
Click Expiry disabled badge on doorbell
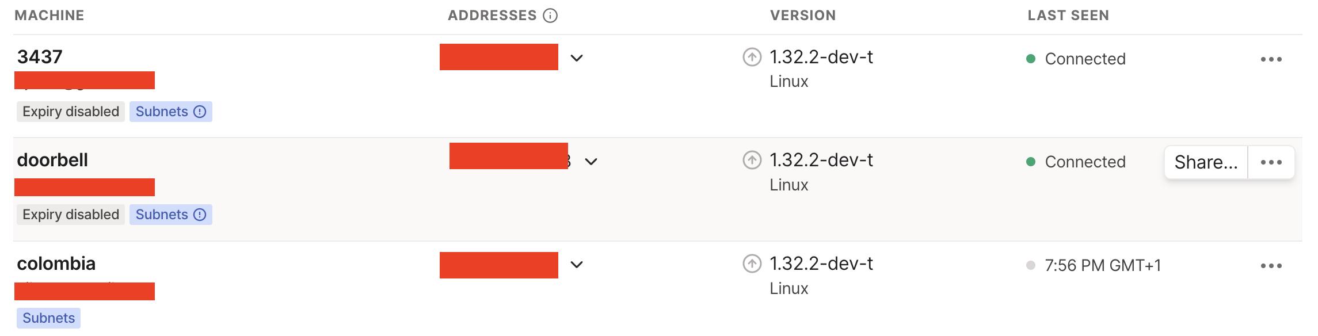[71, 215]
